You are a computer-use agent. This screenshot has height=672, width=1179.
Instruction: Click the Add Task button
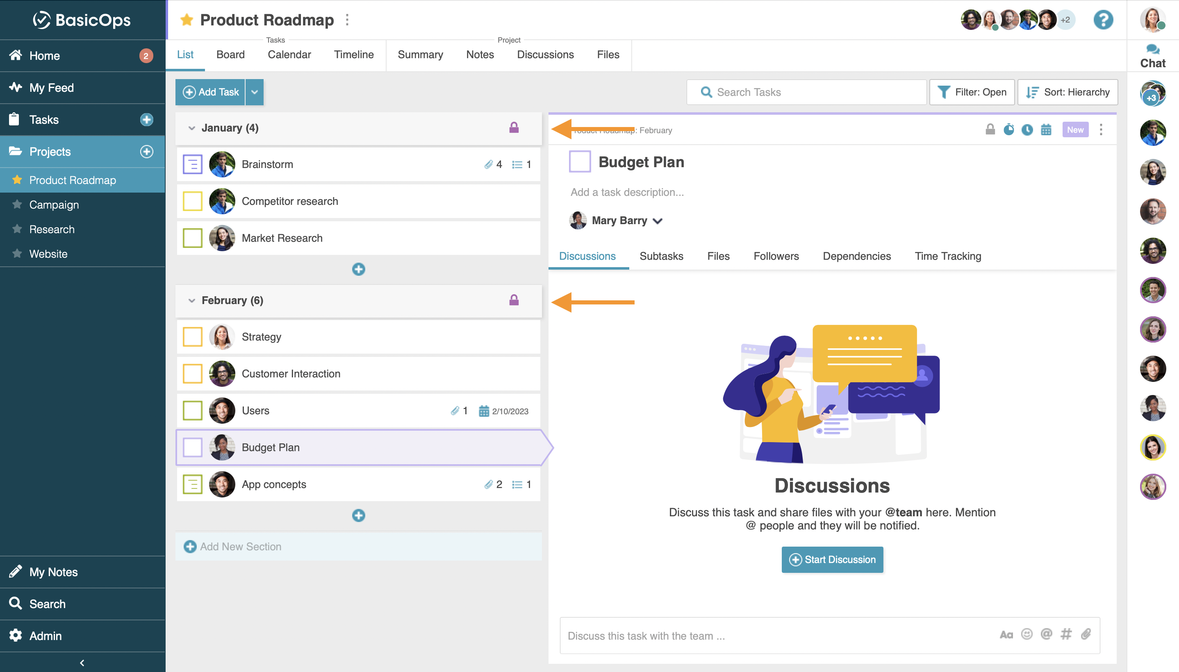210,92
